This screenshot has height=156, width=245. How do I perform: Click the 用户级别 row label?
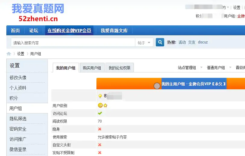point(60,106)
